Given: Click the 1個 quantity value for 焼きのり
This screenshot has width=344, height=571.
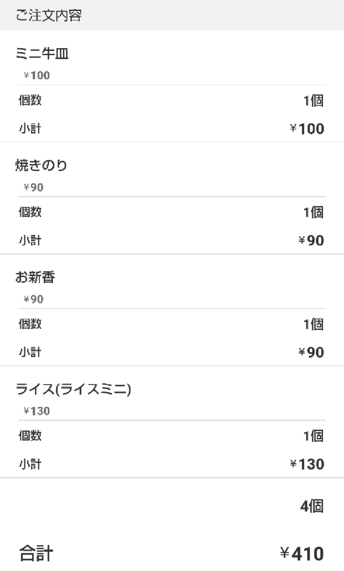Looking at the screenshot, I should pos(314,213).
